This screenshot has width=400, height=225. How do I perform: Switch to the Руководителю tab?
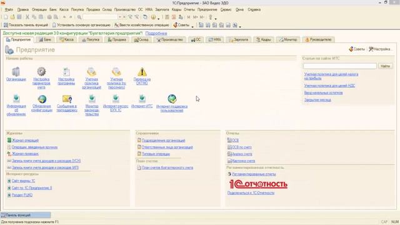point(318,39)
